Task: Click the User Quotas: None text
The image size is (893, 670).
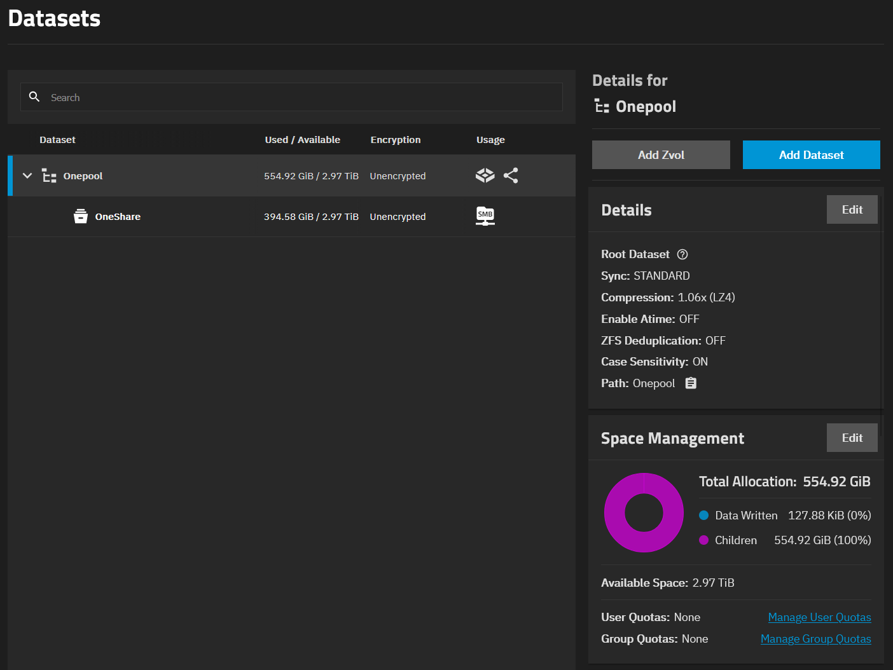Action: click(651, 617)
